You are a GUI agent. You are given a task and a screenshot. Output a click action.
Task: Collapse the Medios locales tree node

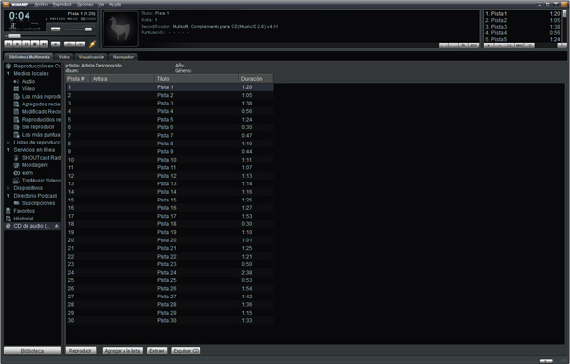pos(8,73)
